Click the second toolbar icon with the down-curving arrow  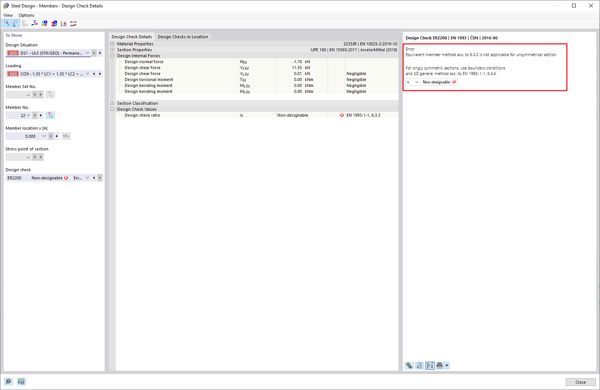pos(15,23)
